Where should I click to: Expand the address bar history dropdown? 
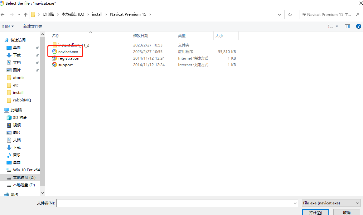pyautogui.click(x=279, y=15)
